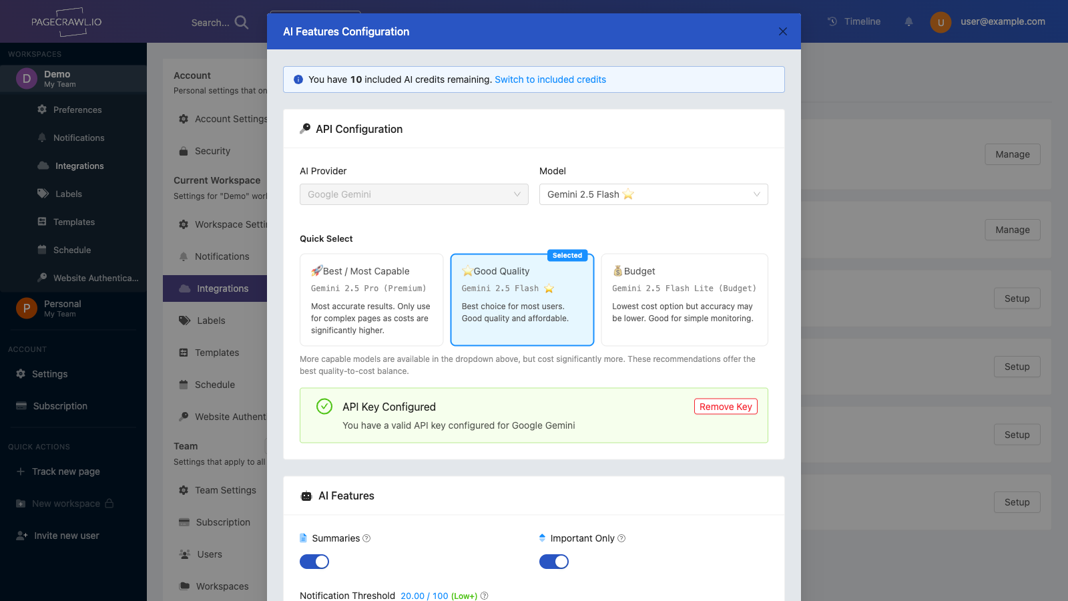
Task: Click the Remove Key button
Action: [726, 406]
